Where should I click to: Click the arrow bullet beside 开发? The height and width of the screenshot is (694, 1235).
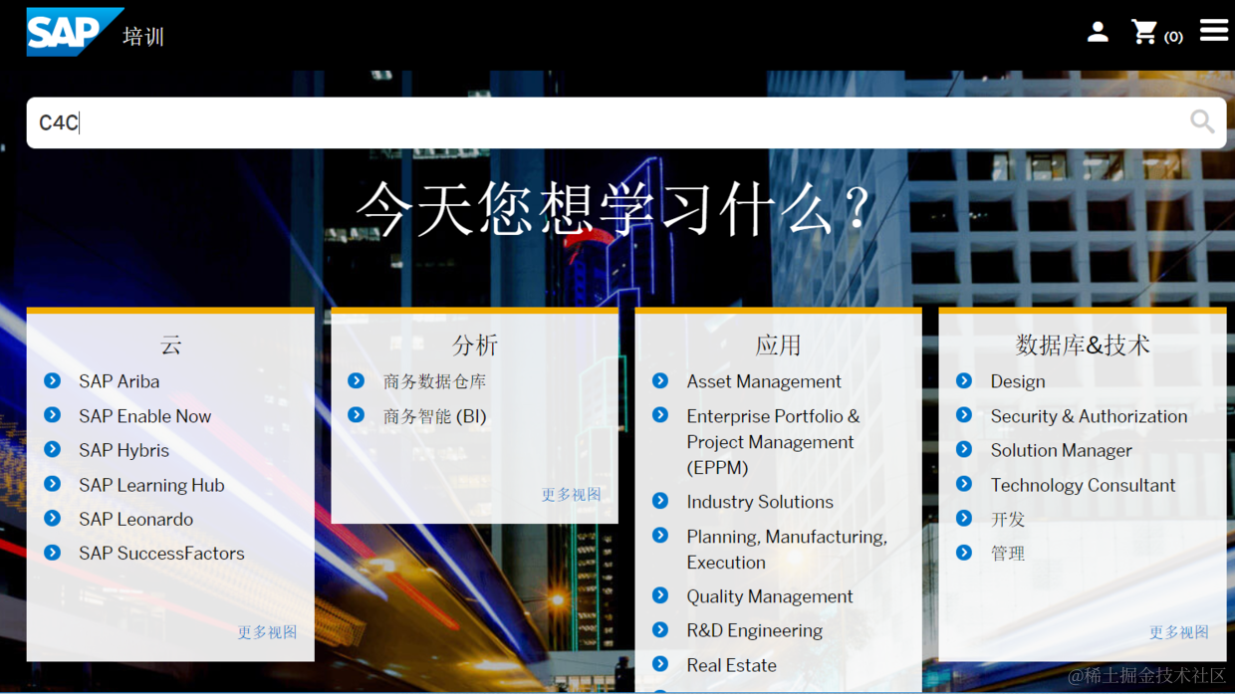pos(964,518)
